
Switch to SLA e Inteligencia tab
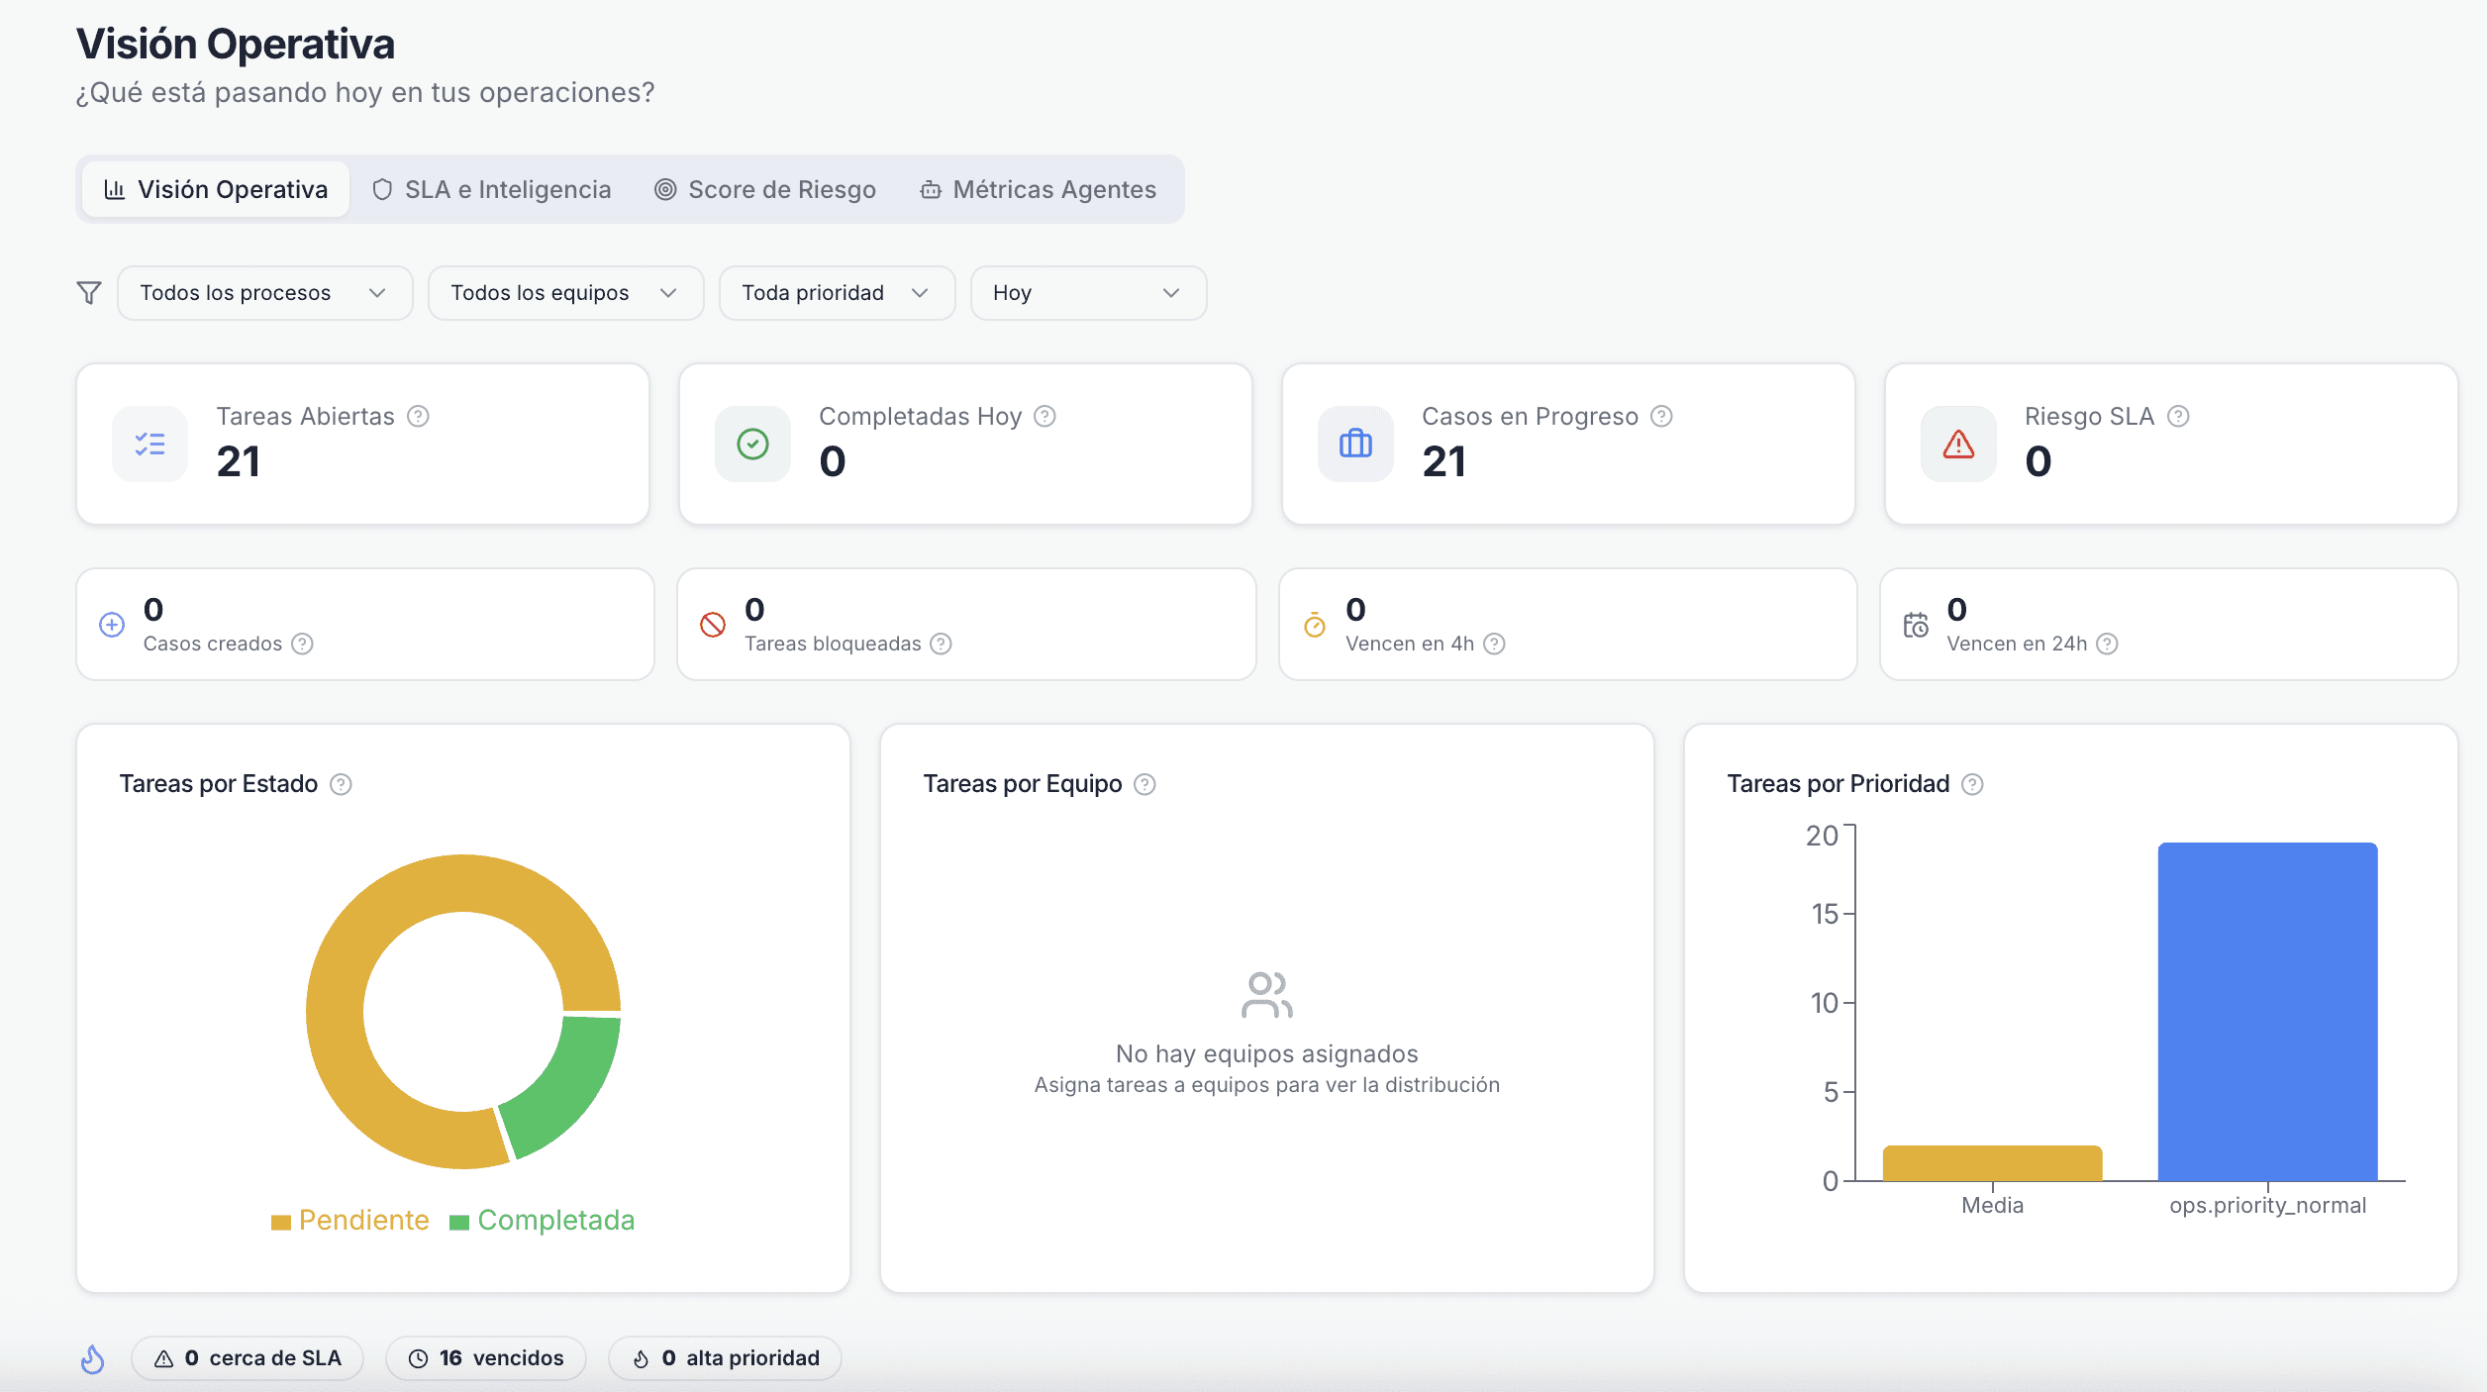pos(492,190)
